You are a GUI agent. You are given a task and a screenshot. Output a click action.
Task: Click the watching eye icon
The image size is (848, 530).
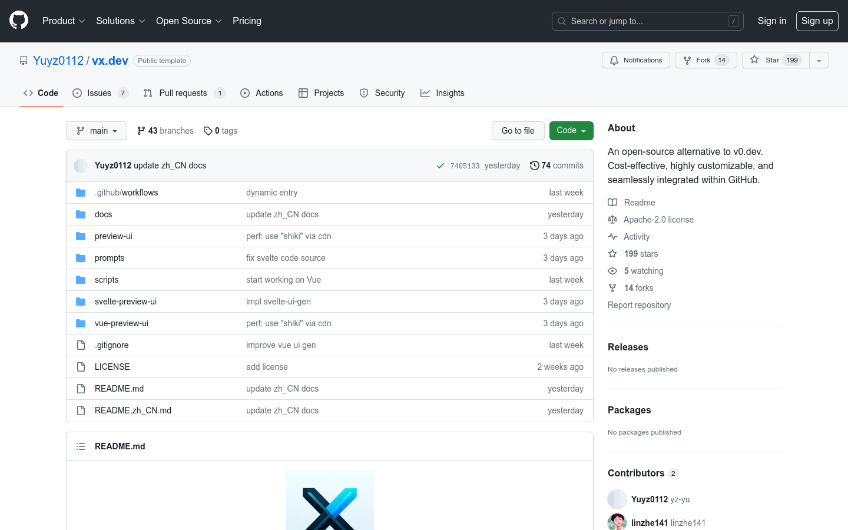click(612, 271)
